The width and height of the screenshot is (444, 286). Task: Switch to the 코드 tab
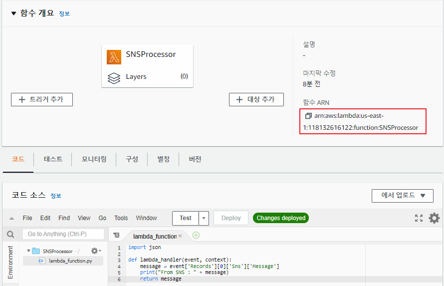[x=18, y=159]
